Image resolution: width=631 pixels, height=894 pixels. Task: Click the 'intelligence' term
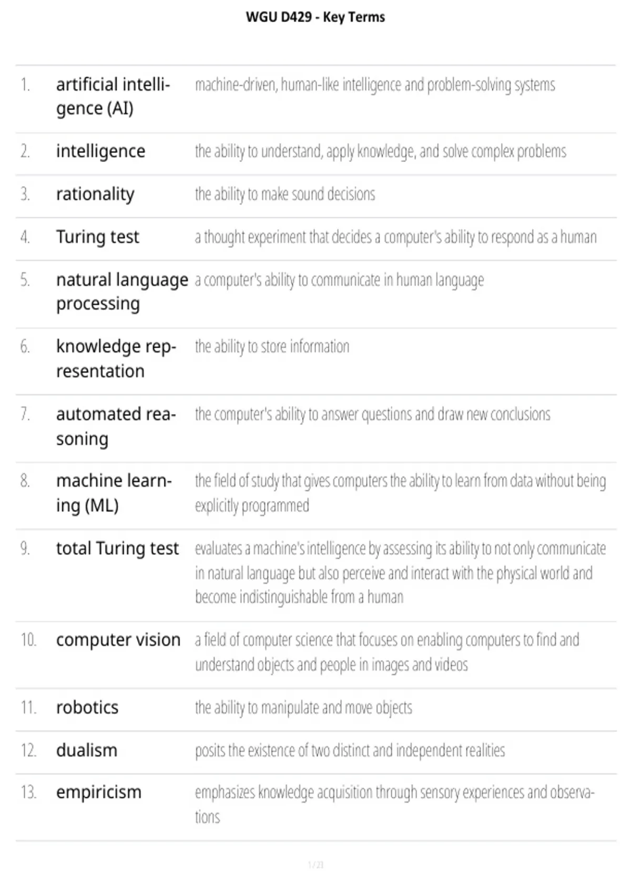pos(100,151)
